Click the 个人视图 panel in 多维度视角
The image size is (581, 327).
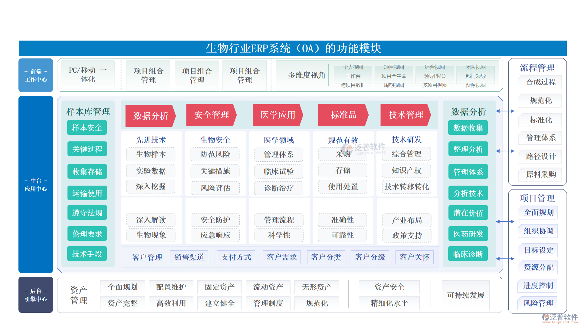(353, 76)
